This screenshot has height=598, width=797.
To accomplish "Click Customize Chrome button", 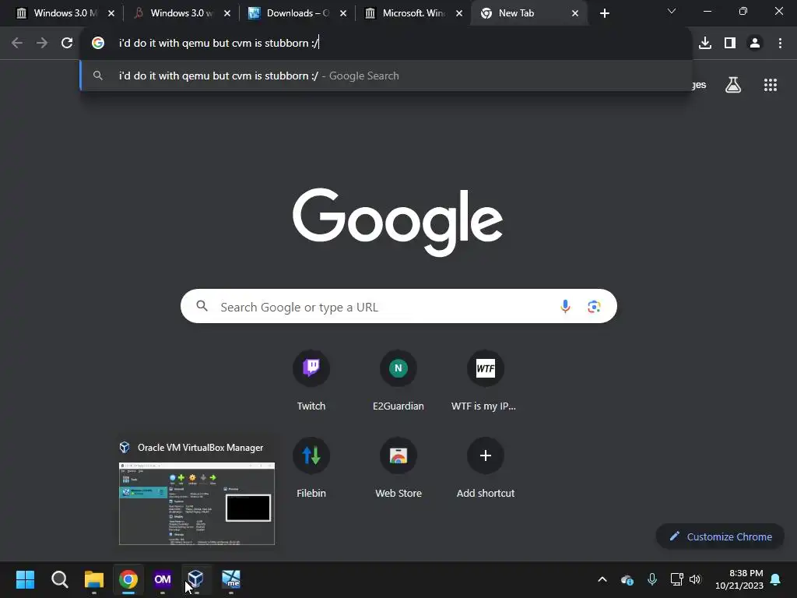I will click(x=720, y=536).
